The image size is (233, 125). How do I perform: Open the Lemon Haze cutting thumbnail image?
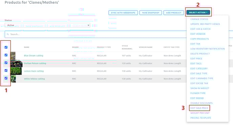16,71
